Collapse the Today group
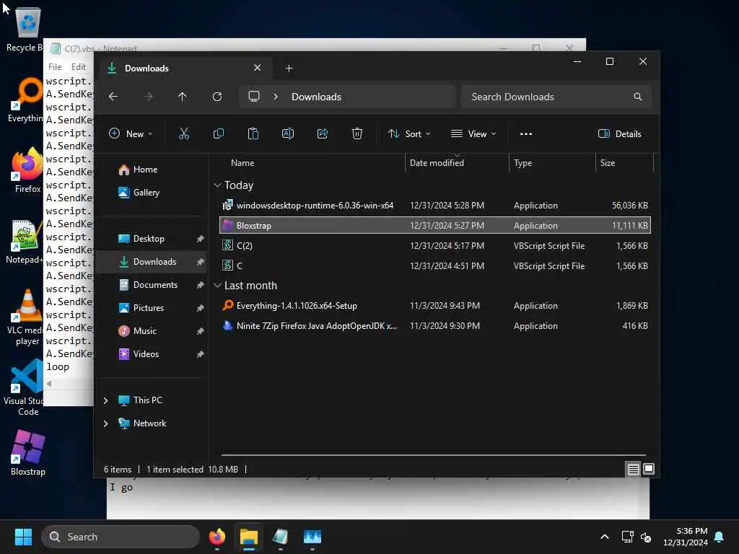Viewport: 739px width, 554px height. pyautogui.click(x=217, y=185)
